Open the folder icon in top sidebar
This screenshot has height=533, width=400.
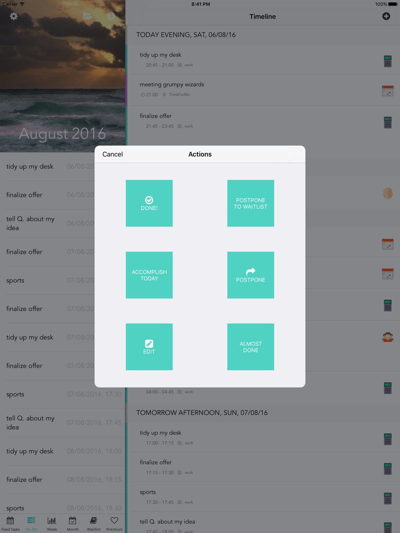pyautogui.click(x=88, y=16)
